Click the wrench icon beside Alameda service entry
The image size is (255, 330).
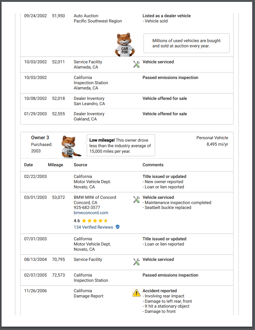(137, 64)
